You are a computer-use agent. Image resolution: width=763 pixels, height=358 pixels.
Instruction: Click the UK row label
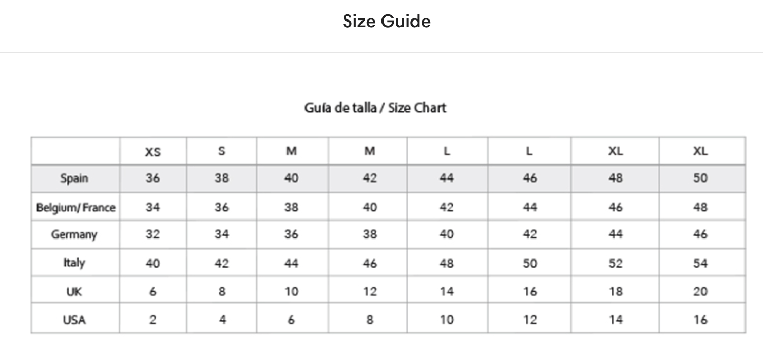pyautogui.click(x=74, y=292)
